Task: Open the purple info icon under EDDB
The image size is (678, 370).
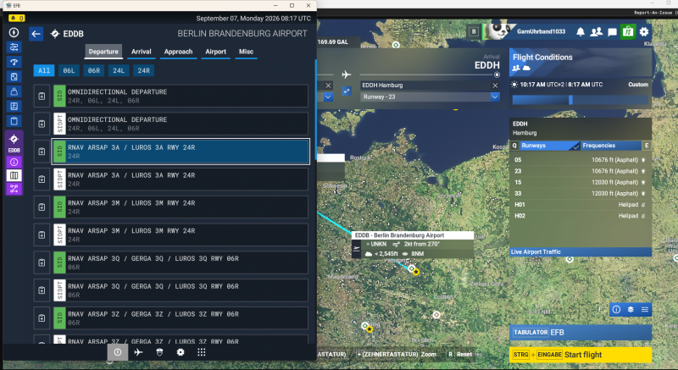Action: pyautogui.click(x=14, y=163)
